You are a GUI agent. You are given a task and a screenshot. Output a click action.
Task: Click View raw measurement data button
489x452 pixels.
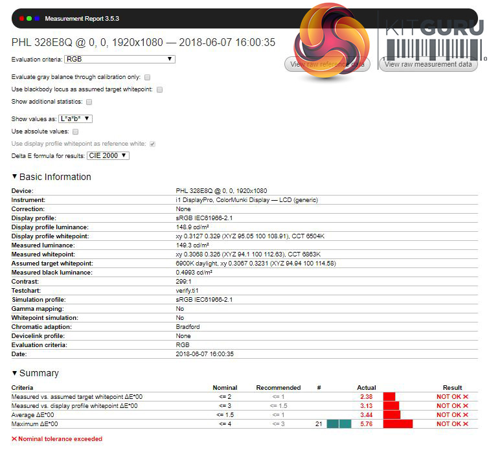click(428, 65)
